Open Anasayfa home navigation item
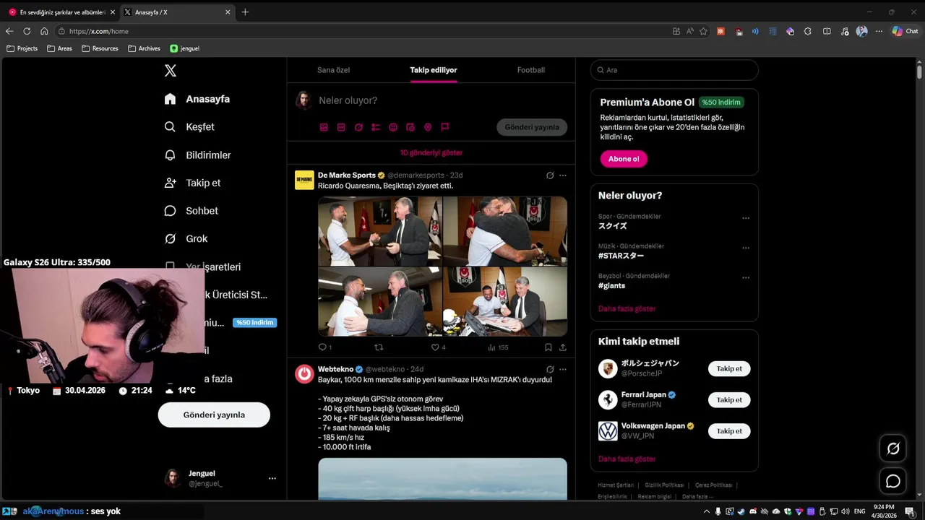Viewport: 925px width, 520px height. coord(197,99)
